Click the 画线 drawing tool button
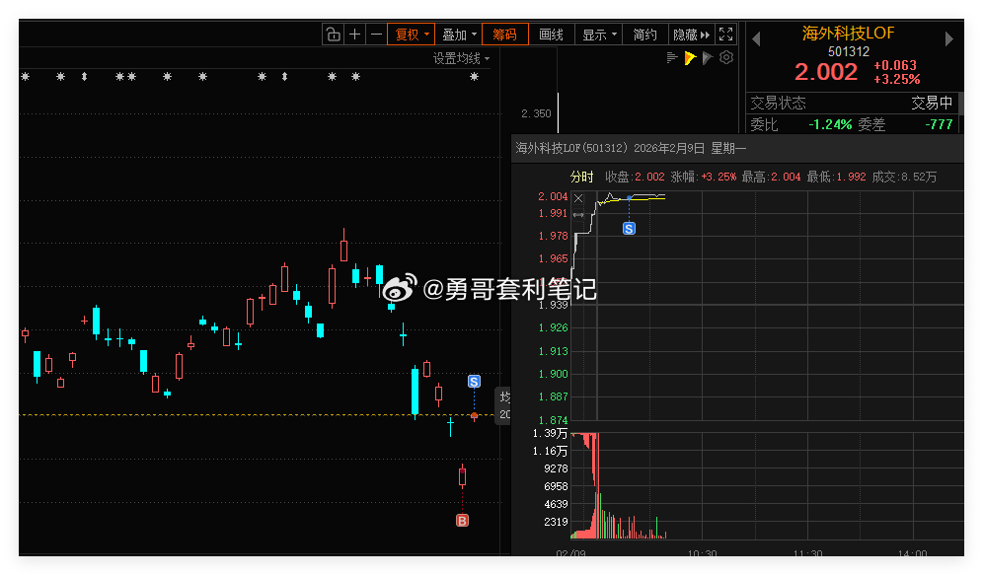983x575 pixels. 551,33
